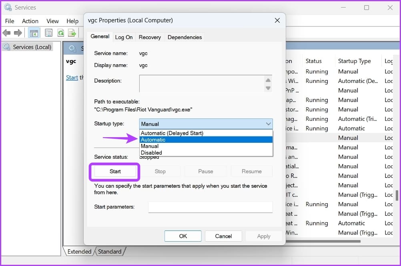Viewport: 401px width, 266px height.
Task: Click the Start link in the services pane
Action: tap(72, 77)
